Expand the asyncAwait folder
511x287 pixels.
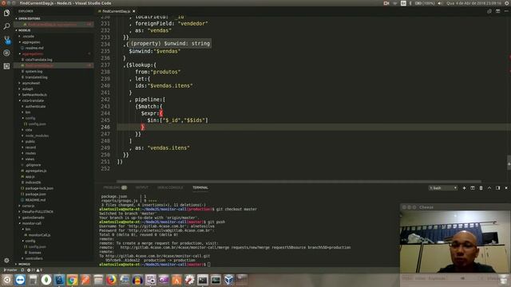31,83
